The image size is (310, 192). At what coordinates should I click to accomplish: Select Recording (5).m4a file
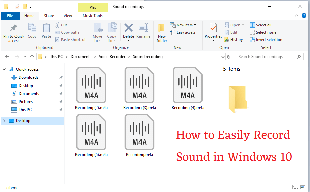tap(91, 135)
